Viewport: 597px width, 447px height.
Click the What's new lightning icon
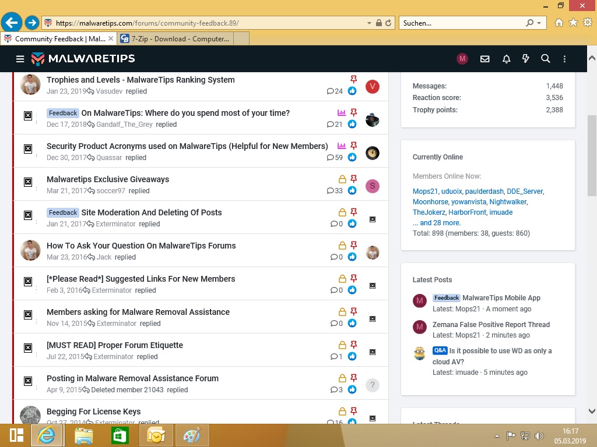[x=525, y=59]
